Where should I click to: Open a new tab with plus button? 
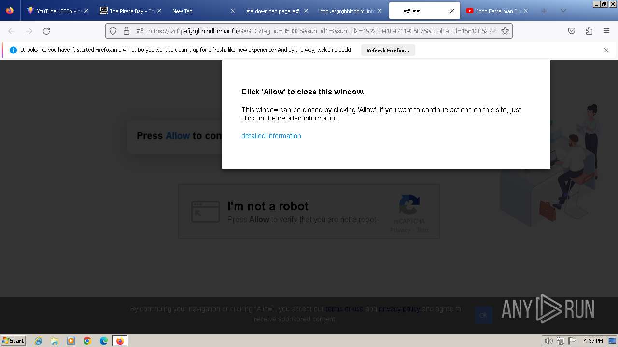(544, 11)
